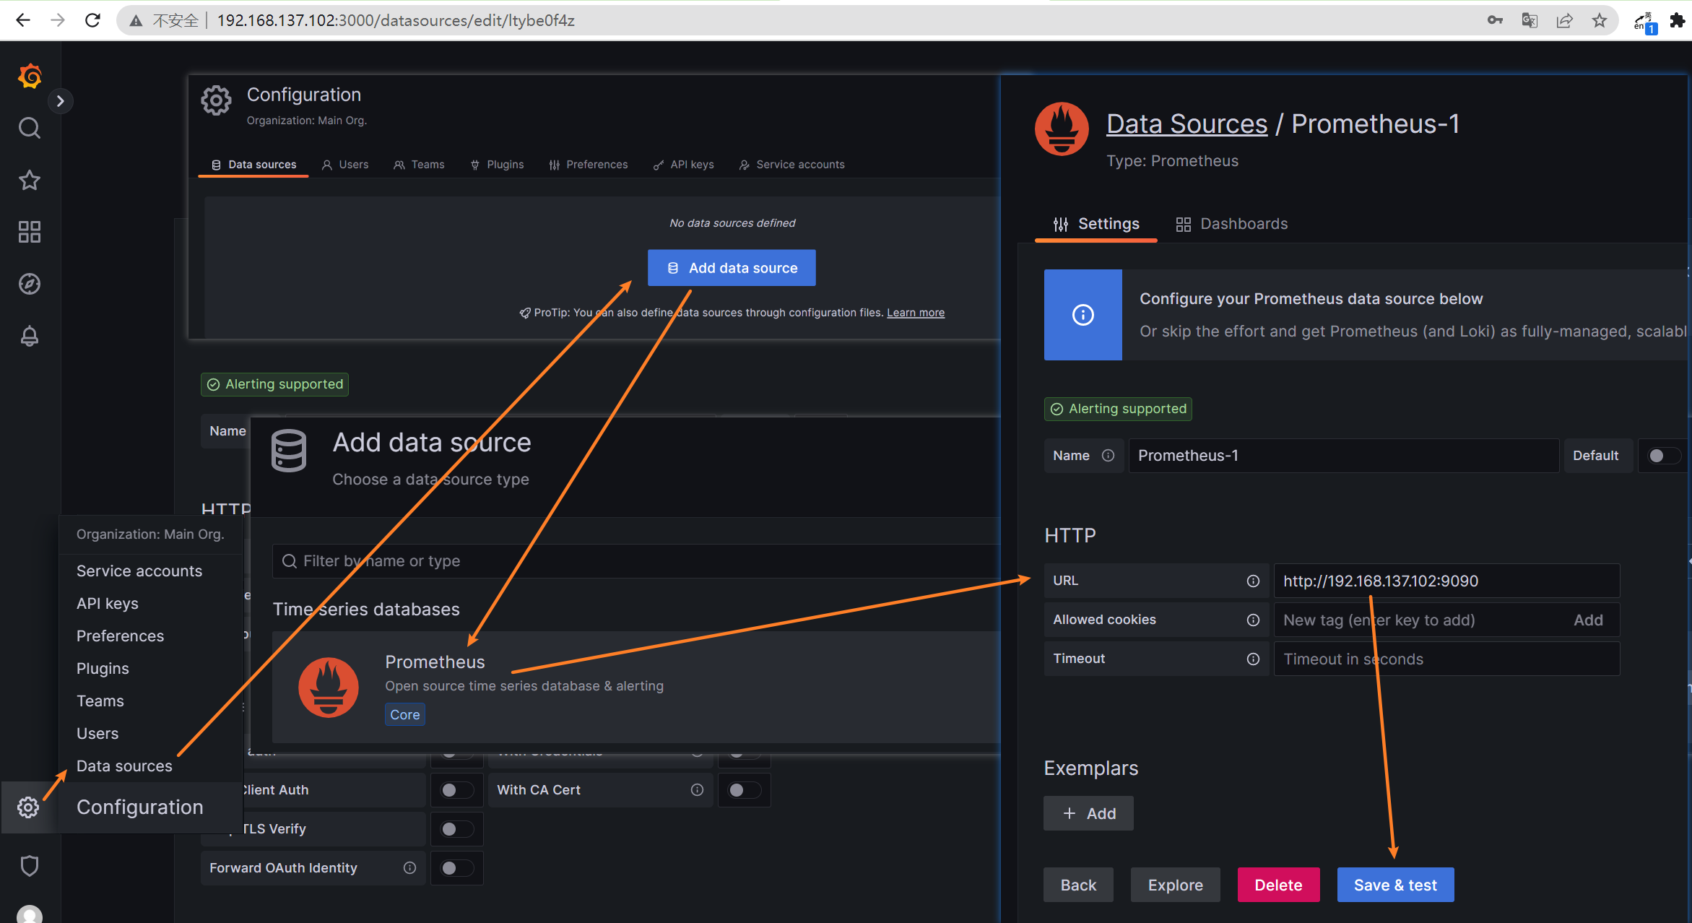This screenshot has height=923, width=1692.
Task: Select API keys in Configuration menu
Action: point(108,604)
